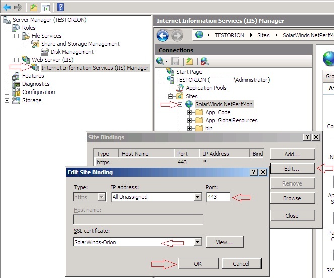Screen dimensions: 334x278
Task: Click the Connections save floppy disk icon
Action: [175, 61]
